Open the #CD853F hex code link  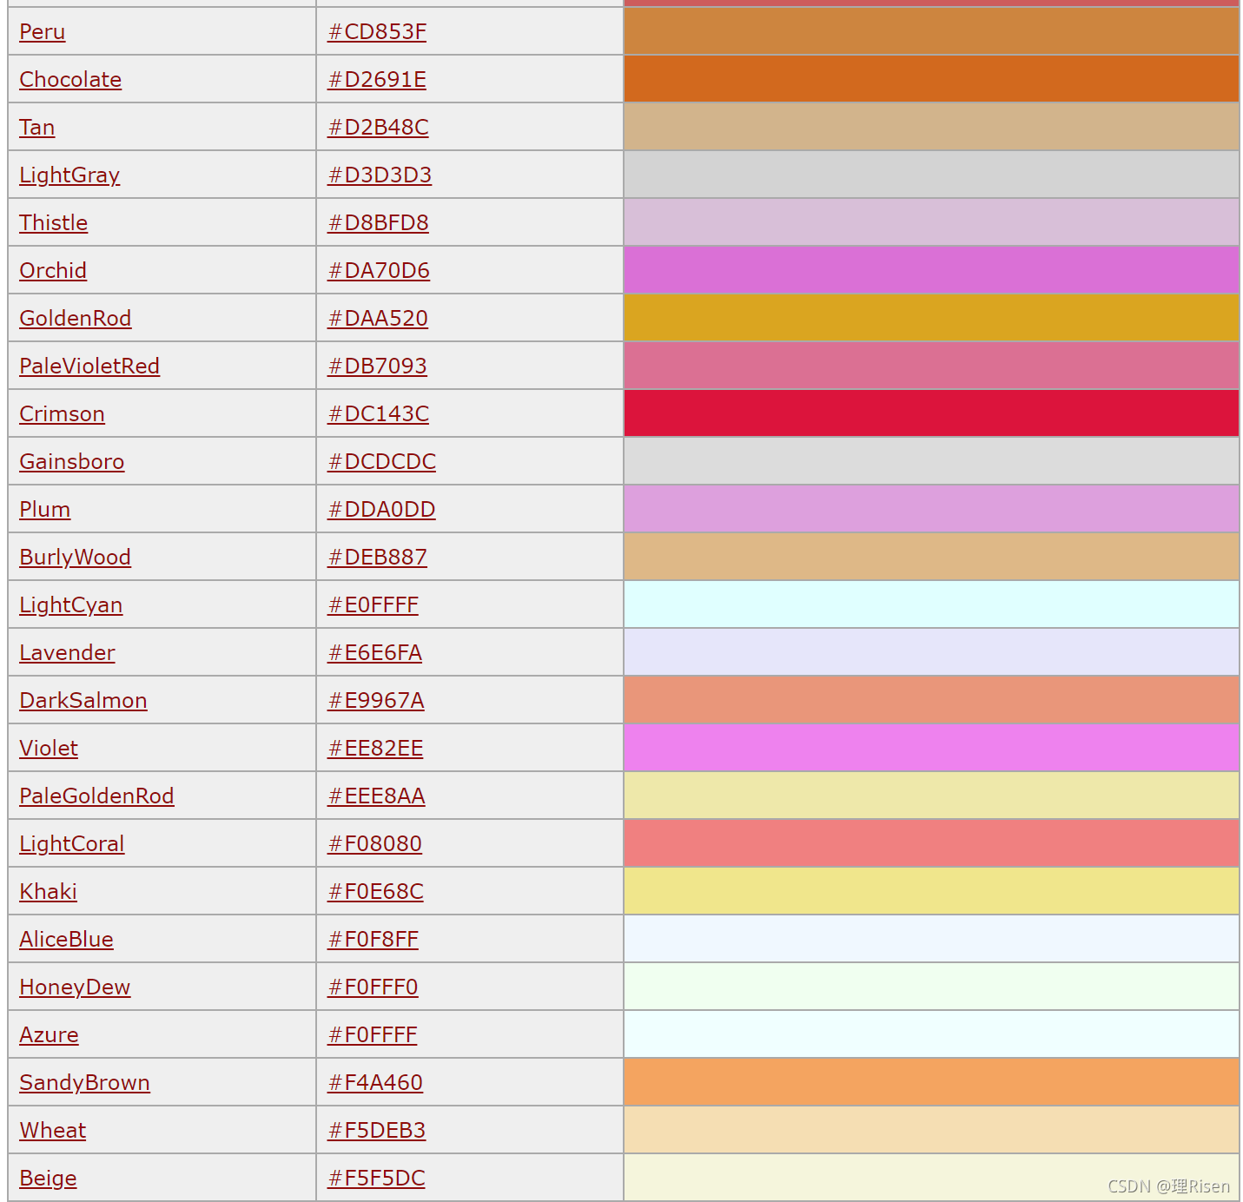point(377,32)
